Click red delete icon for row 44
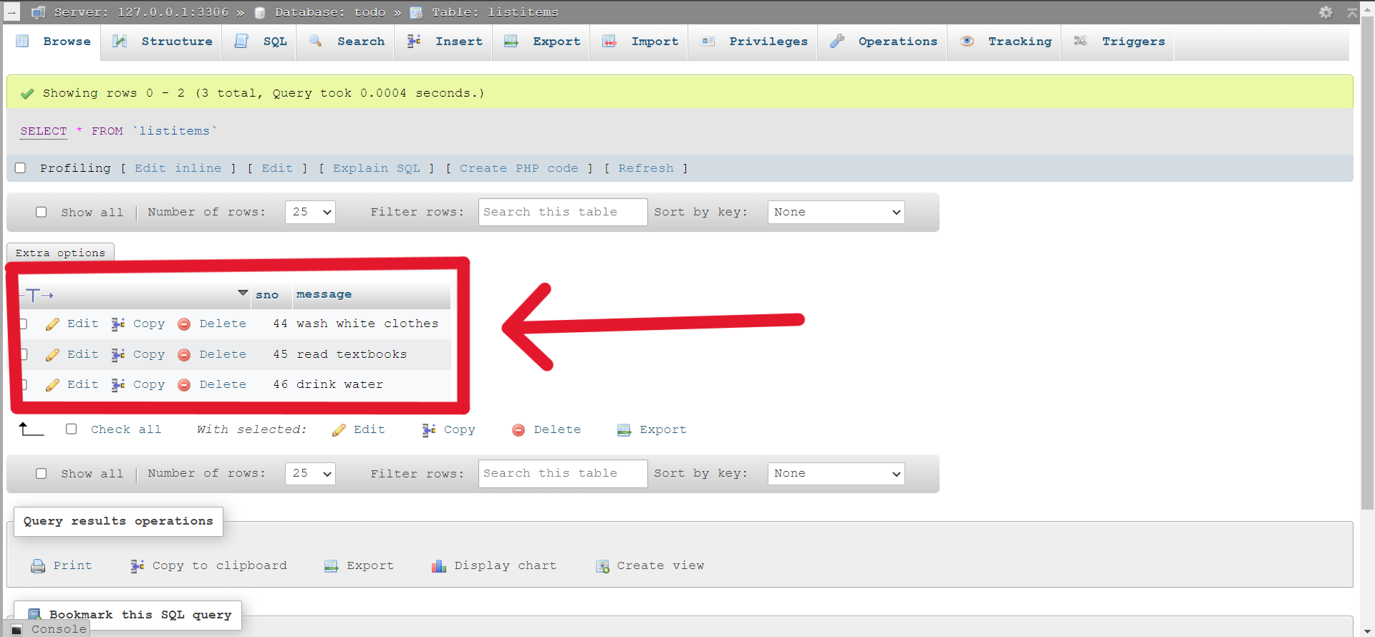Image resolution: width=1375 pixels, height=637 pixels. pyautogui.click(x=184, y=324)
